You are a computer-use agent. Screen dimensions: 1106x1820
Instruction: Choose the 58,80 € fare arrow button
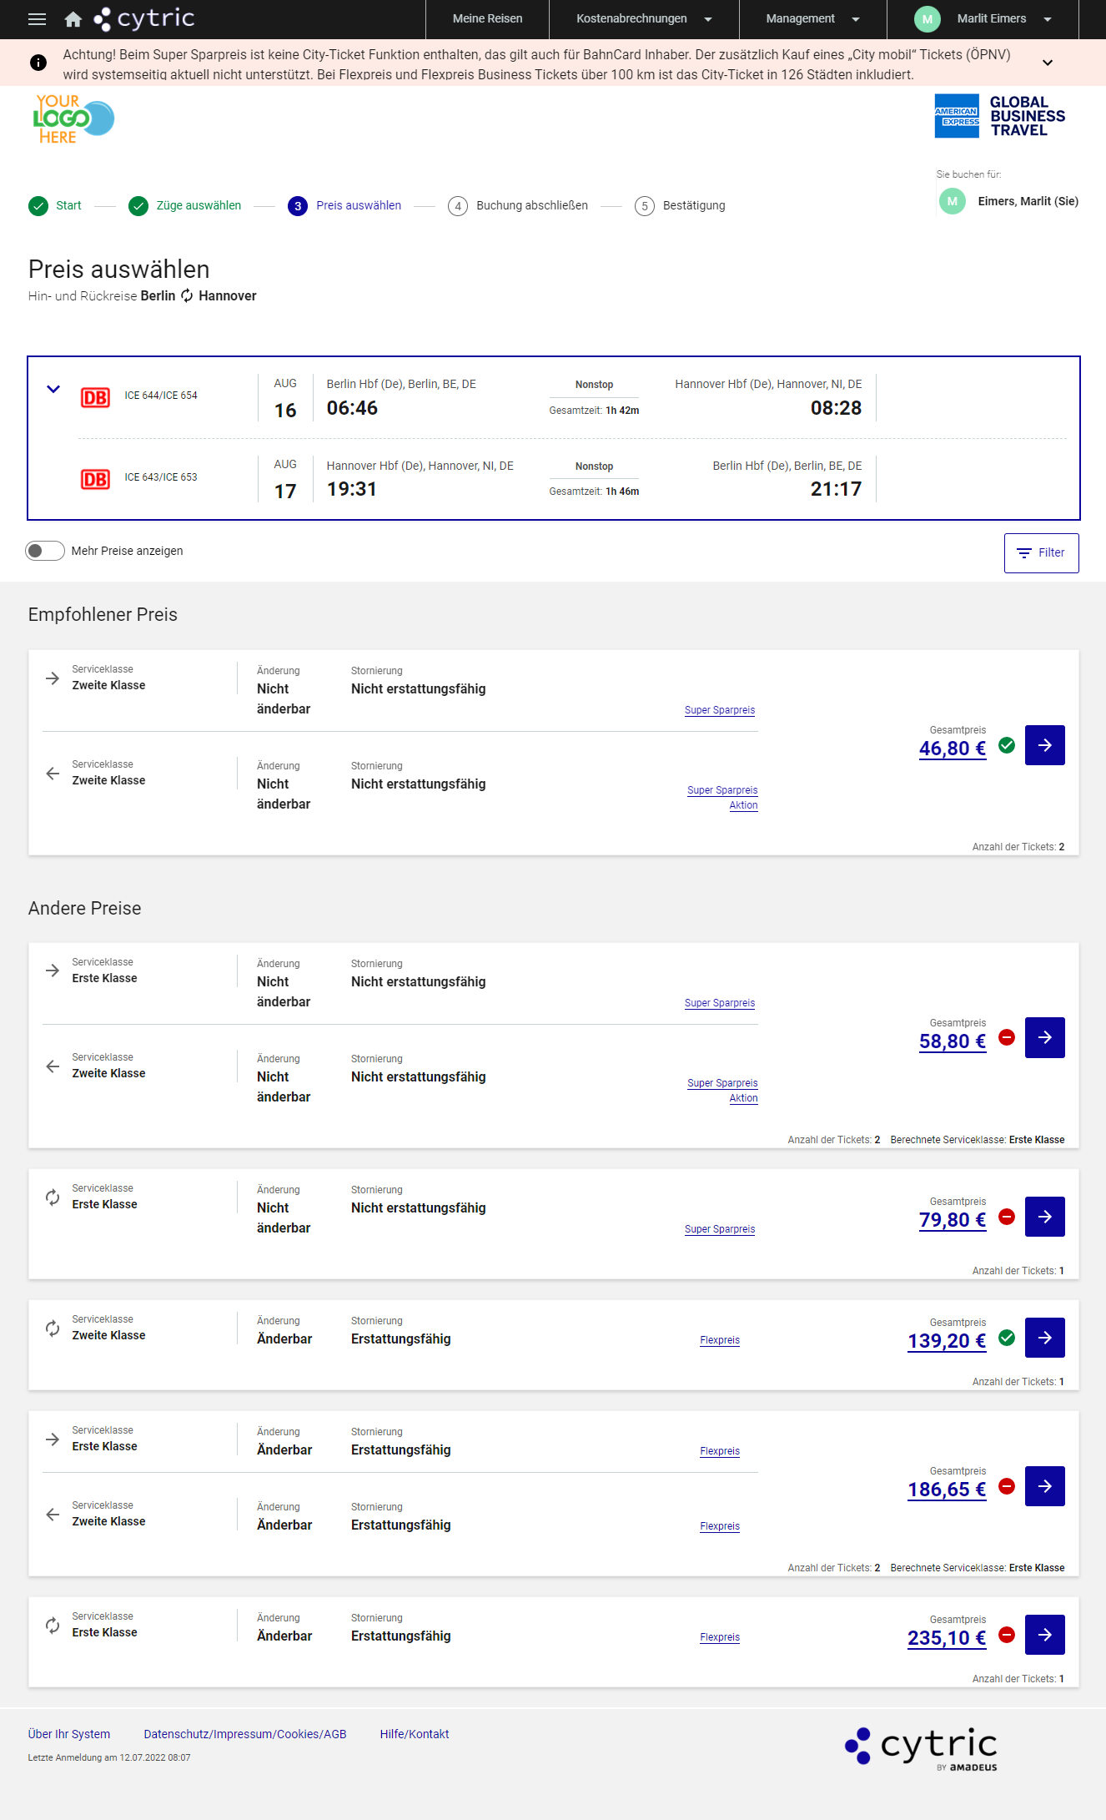coord(1044,1038)
